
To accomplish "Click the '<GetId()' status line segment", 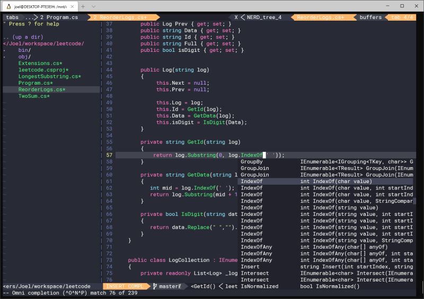I will (203, 286).
